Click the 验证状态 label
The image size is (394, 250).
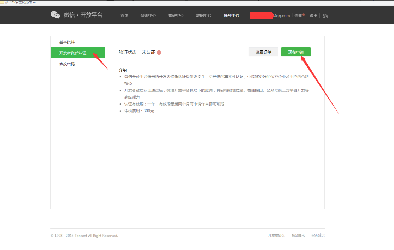(x=128, y=52)
